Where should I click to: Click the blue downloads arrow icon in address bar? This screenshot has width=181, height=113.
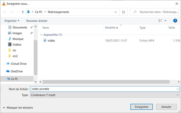click(x=28, y=12)
